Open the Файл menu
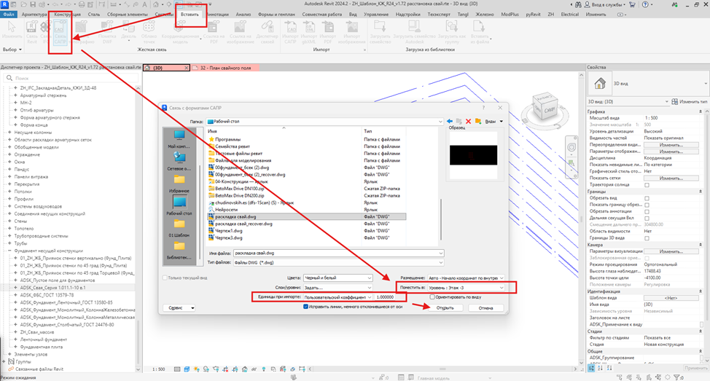The height and width of the screenshot is (381, 710). (9, 15)
